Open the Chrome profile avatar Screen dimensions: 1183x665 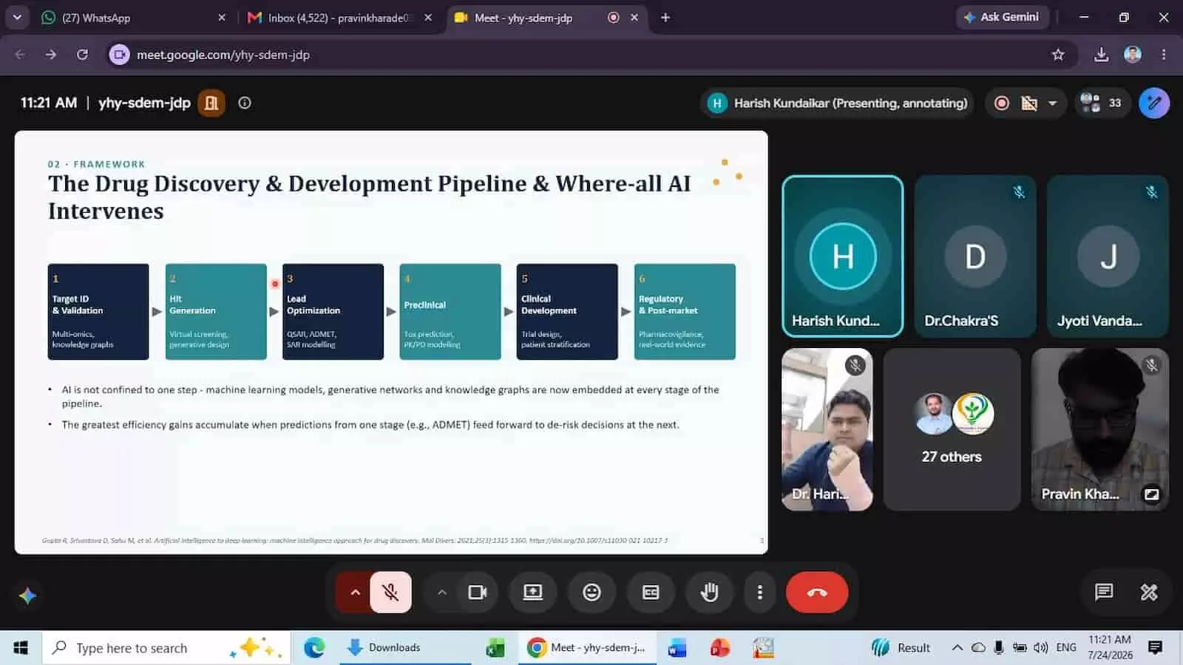[x=1133, y=55]
